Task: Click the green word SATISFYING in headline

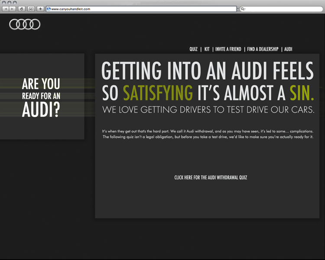Action: (x=158, y=93)
